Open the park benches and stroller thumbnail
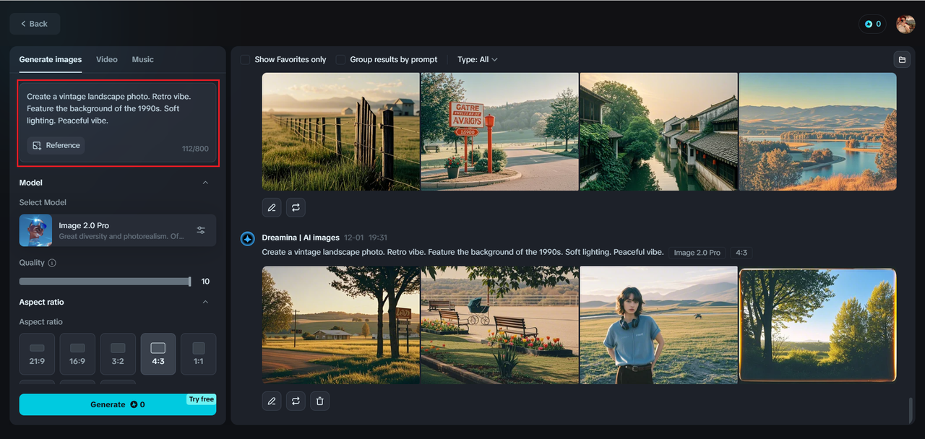 (x=499, y=325)
